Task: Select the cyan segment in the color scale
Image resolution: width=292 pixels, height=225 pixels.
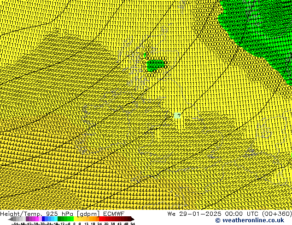Action: pos(53,219)
